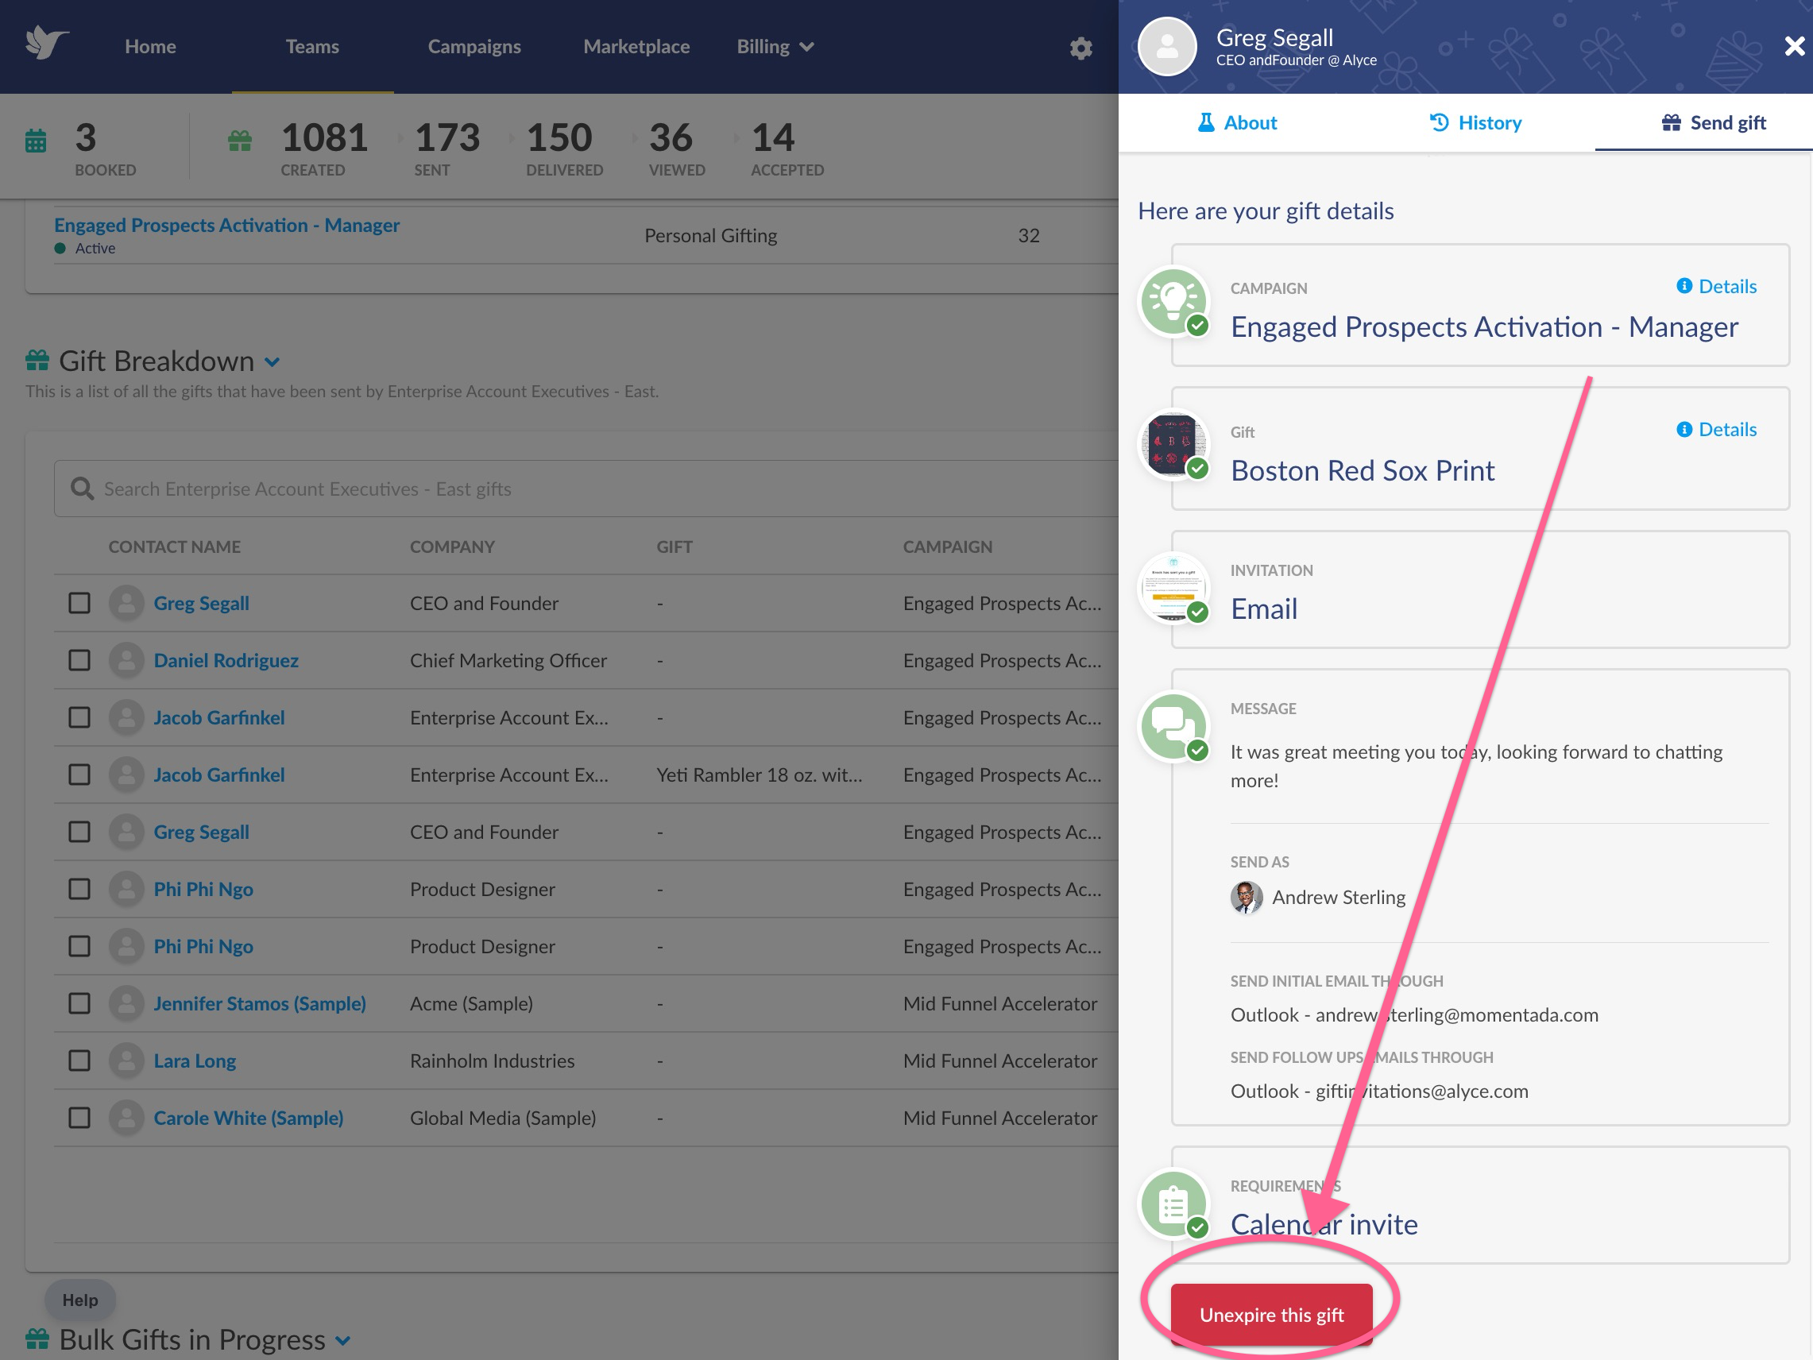Open the Marketplace menu
The height and width of the screenshot is (1360, 1813).
(x=636, y=47)
